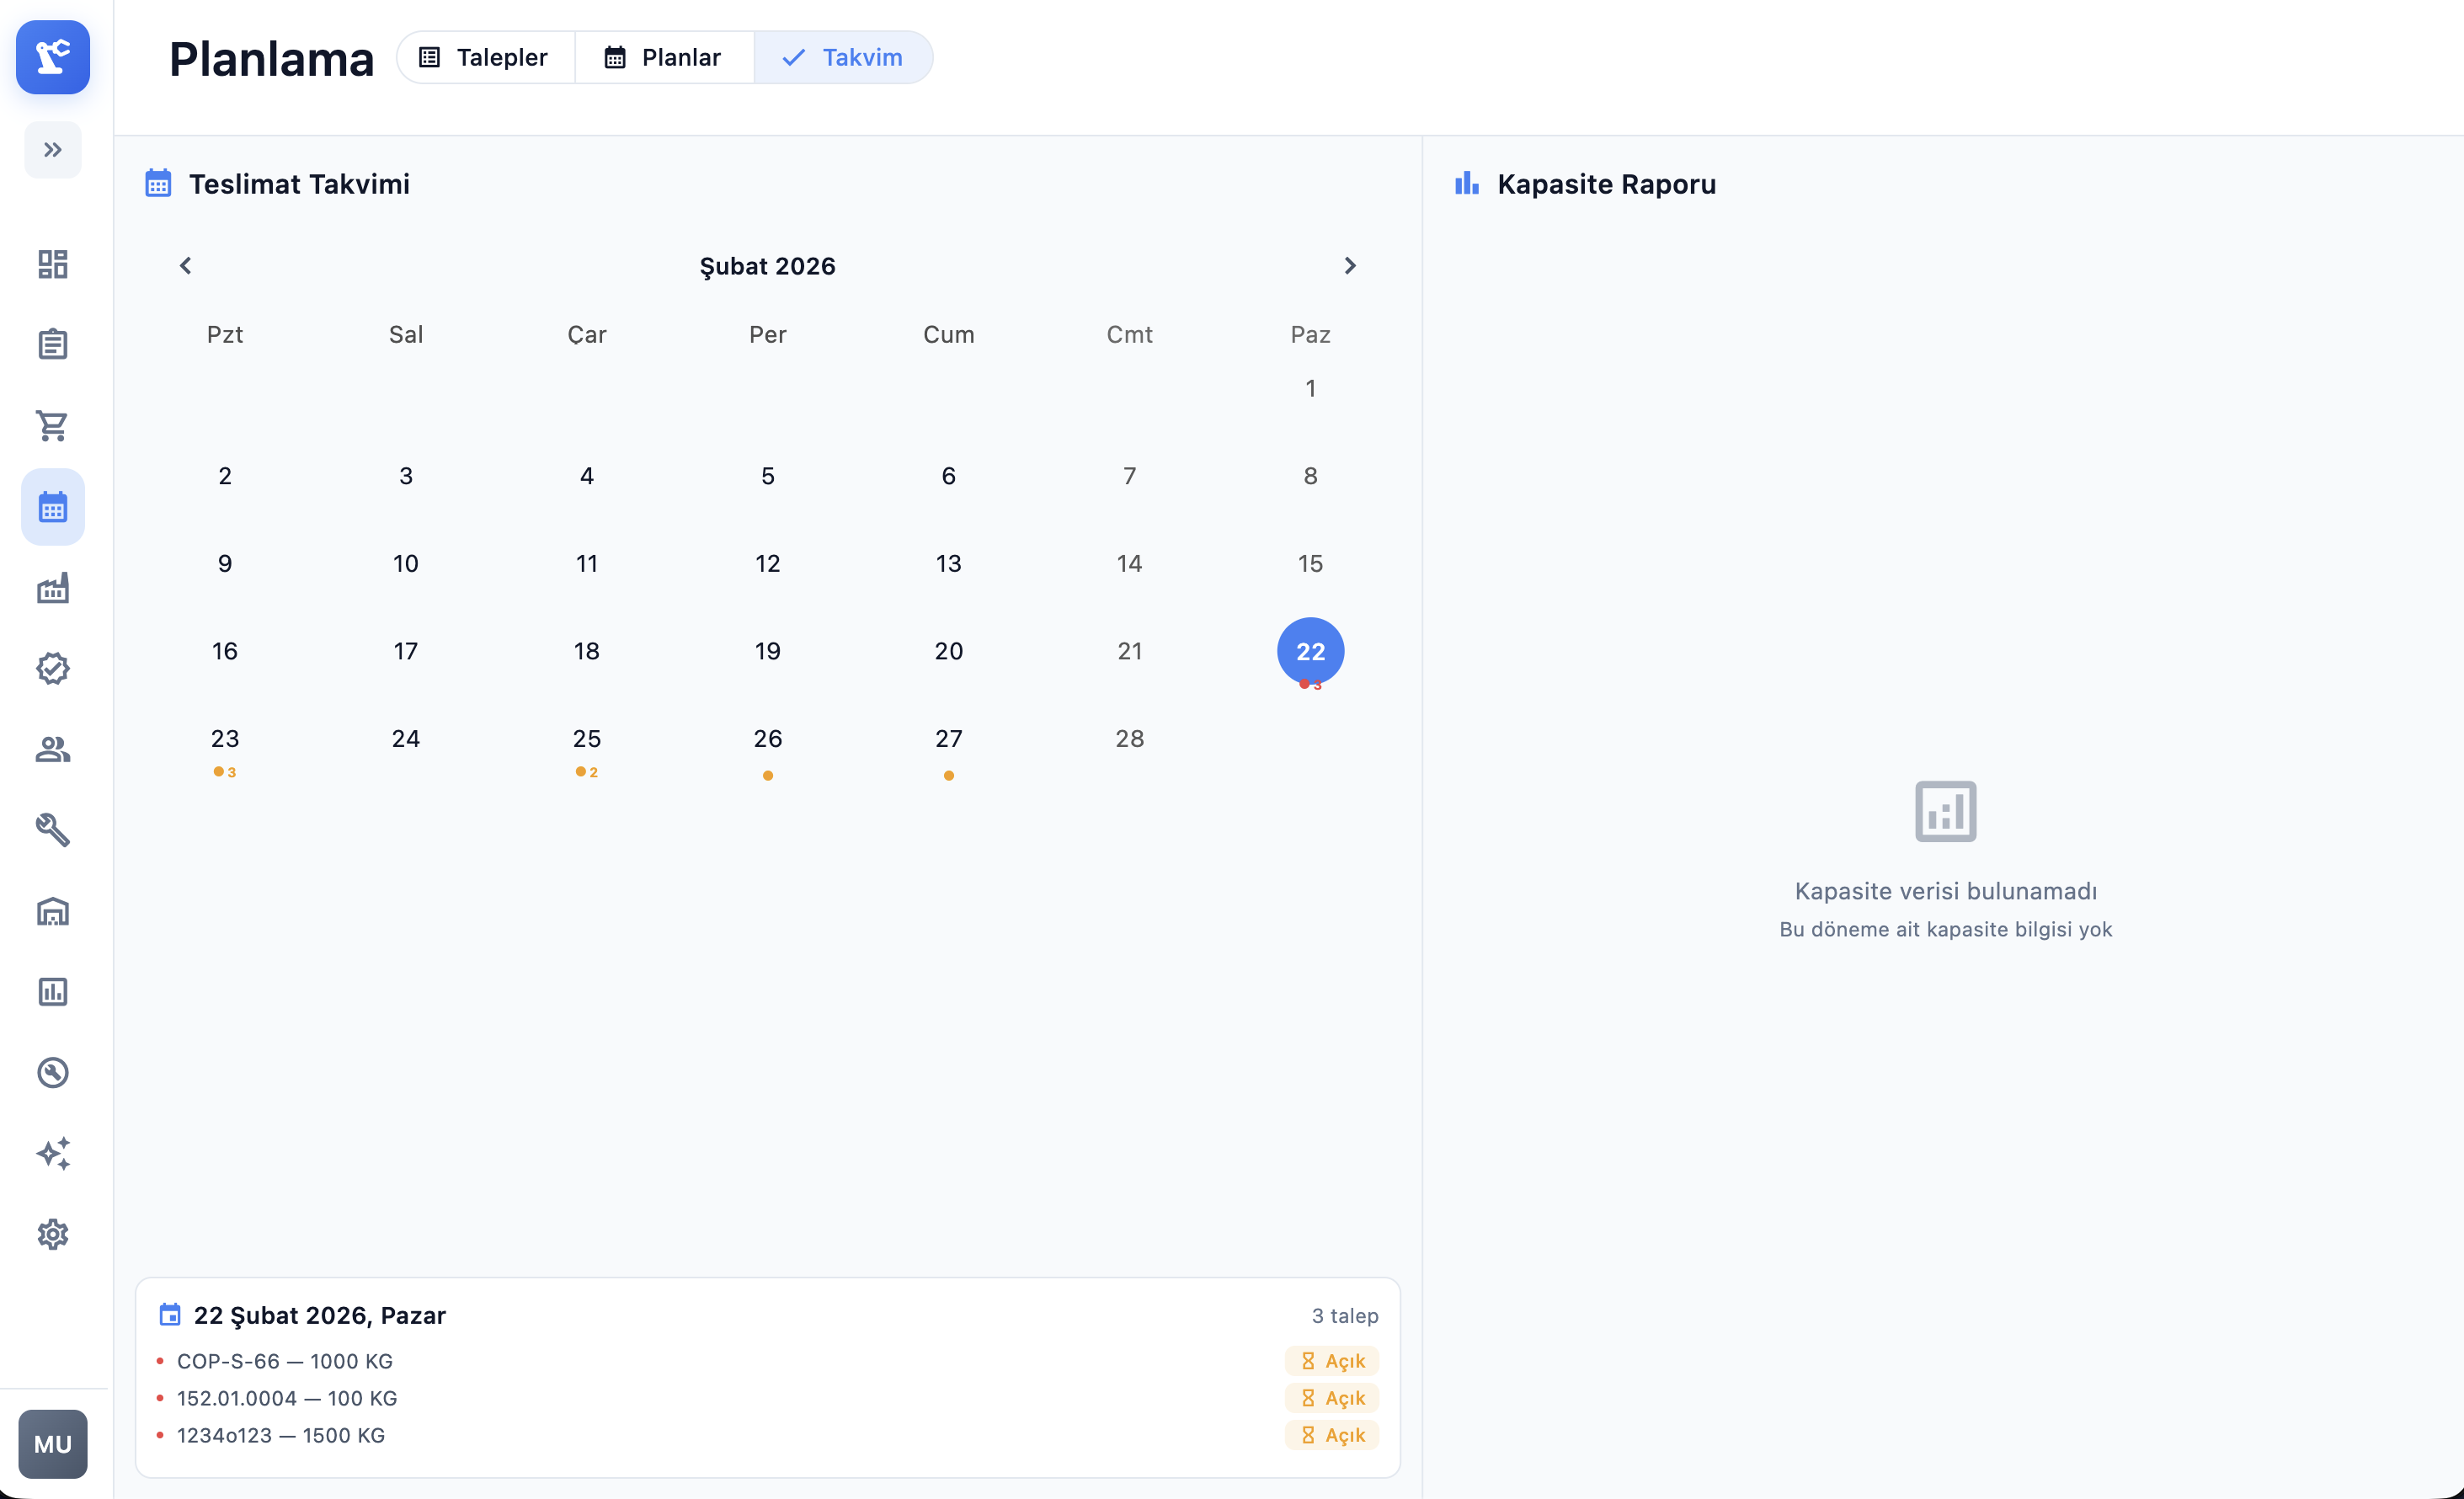Open the warehouse icon in sidebar
Image resolution: width=2464 pixels, height=1499 pixels.
[53, 911]
